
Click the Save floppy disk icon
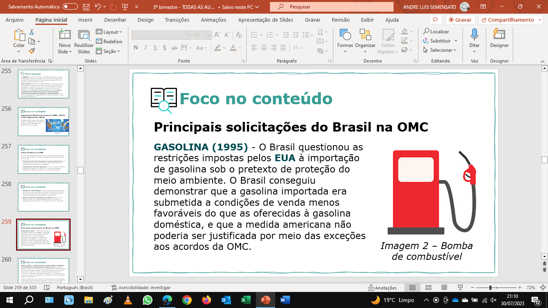[x=86, y=7]
